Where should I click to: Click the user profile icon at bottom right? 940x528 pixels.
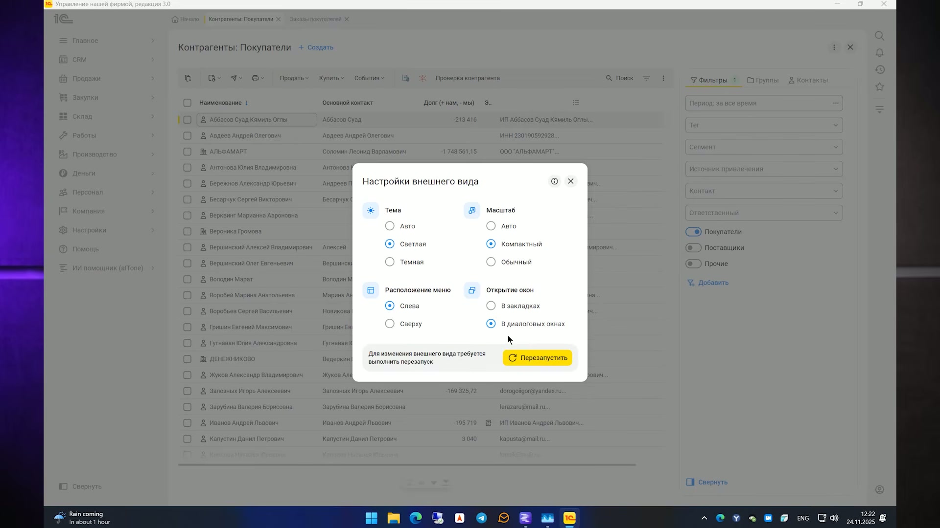[880, 489]
